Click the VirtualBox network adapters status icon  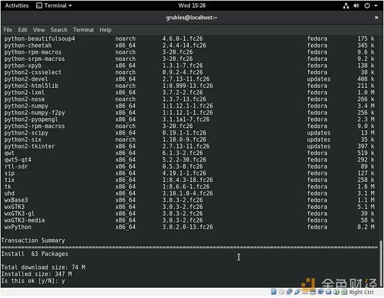(289, 292)
